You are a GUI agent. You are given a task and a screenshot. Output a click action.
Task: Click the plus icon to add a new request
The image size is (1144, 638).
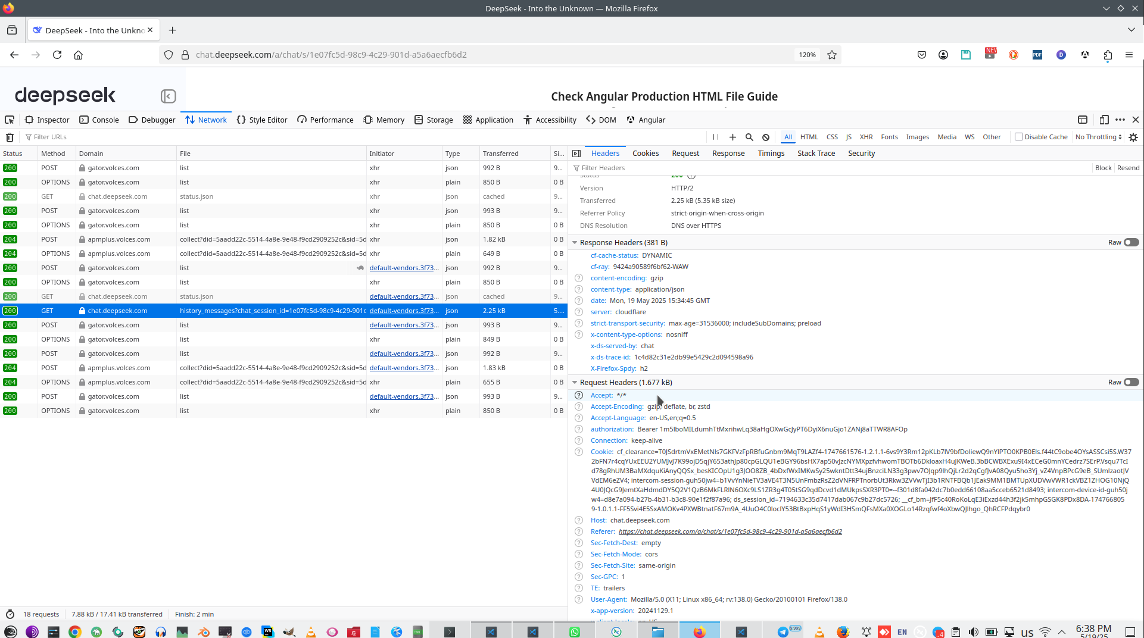pos(732,137)
